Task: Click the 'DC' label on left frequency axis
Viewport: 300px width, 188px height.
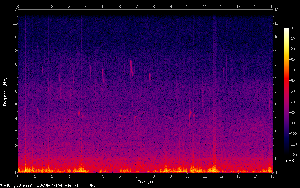Action: (x=15, y=173)
